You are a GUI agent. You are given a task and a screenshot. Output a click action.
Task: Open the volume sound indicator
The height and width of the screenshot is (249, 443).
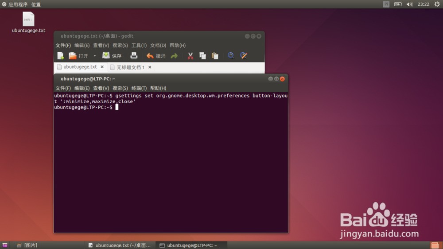point(409,4)
